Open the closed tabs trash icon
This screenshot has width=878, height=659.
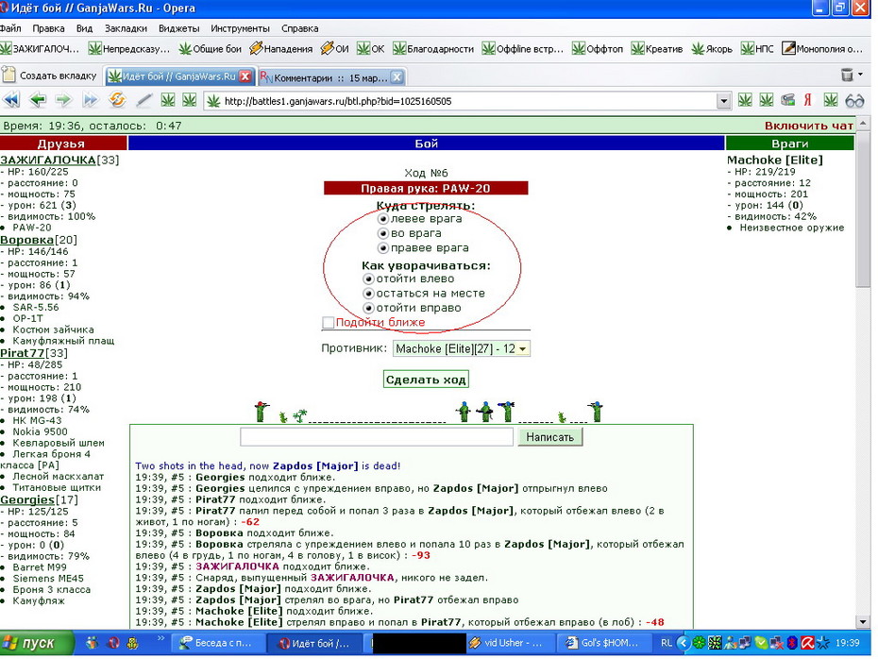(x=847, y=75)
